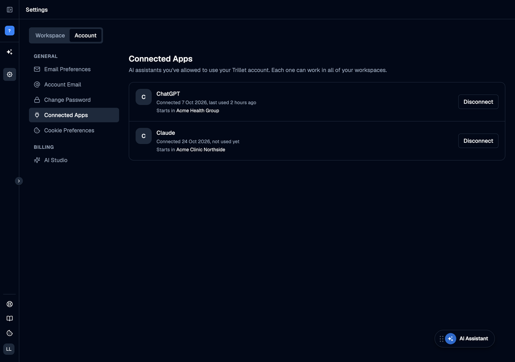Screen dimensions: 515x362
Task: Open AI Studio under Billing
Action: pyautogui.click(x=74, y=160)
